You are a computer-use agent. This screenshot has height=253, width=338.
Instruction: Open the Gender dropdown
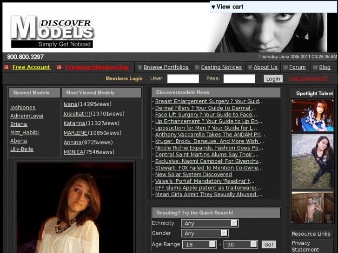coord(205,233)
